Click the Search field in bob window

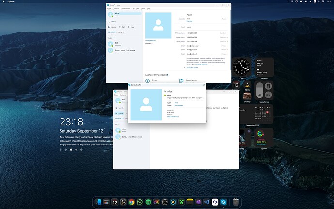(x=121, y=108)
